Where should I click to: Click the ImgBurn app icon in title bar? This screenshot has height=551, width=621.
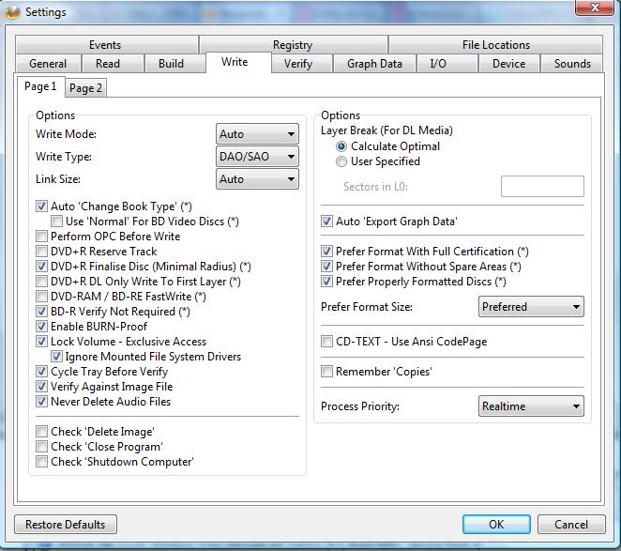[x=13, y=12]
